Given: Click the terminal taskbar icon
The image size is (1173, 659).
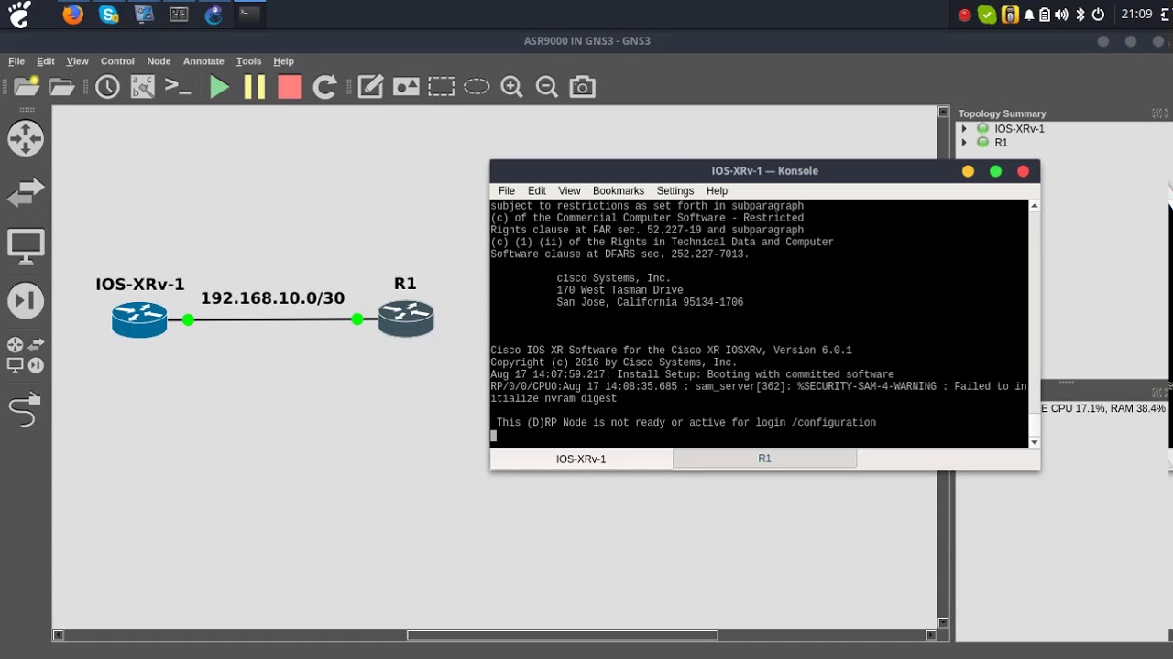Looking at the screenshot, I should click(x=248, y=14).
